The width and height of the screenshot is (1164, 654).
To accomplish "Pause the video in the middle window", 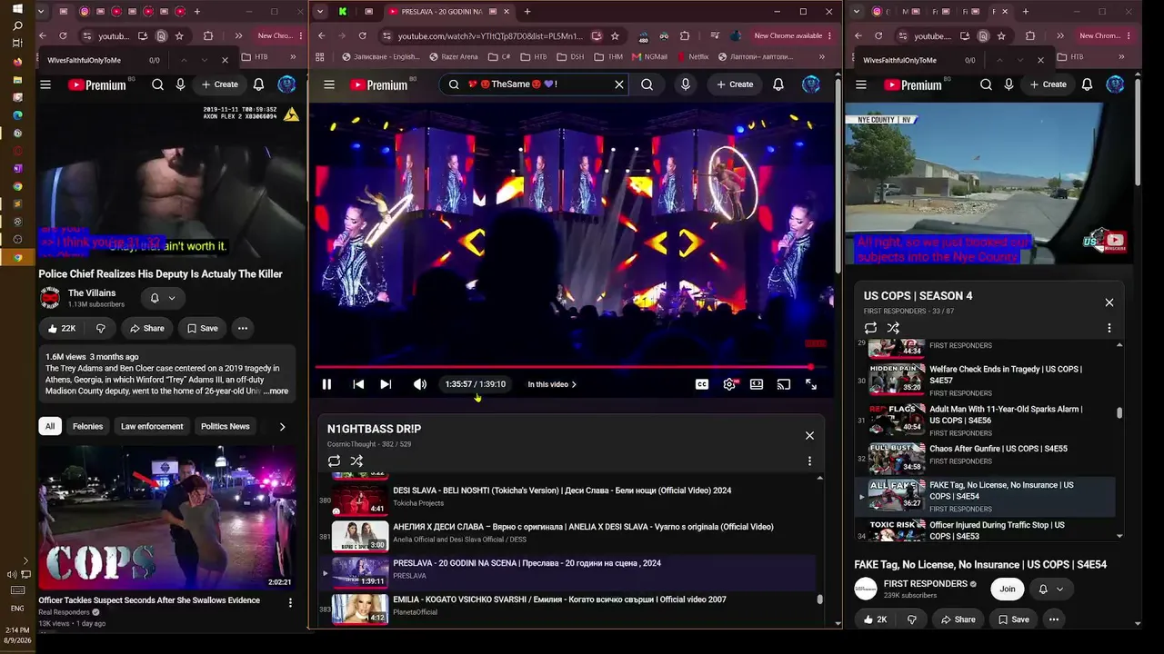I will click(326, 384).
